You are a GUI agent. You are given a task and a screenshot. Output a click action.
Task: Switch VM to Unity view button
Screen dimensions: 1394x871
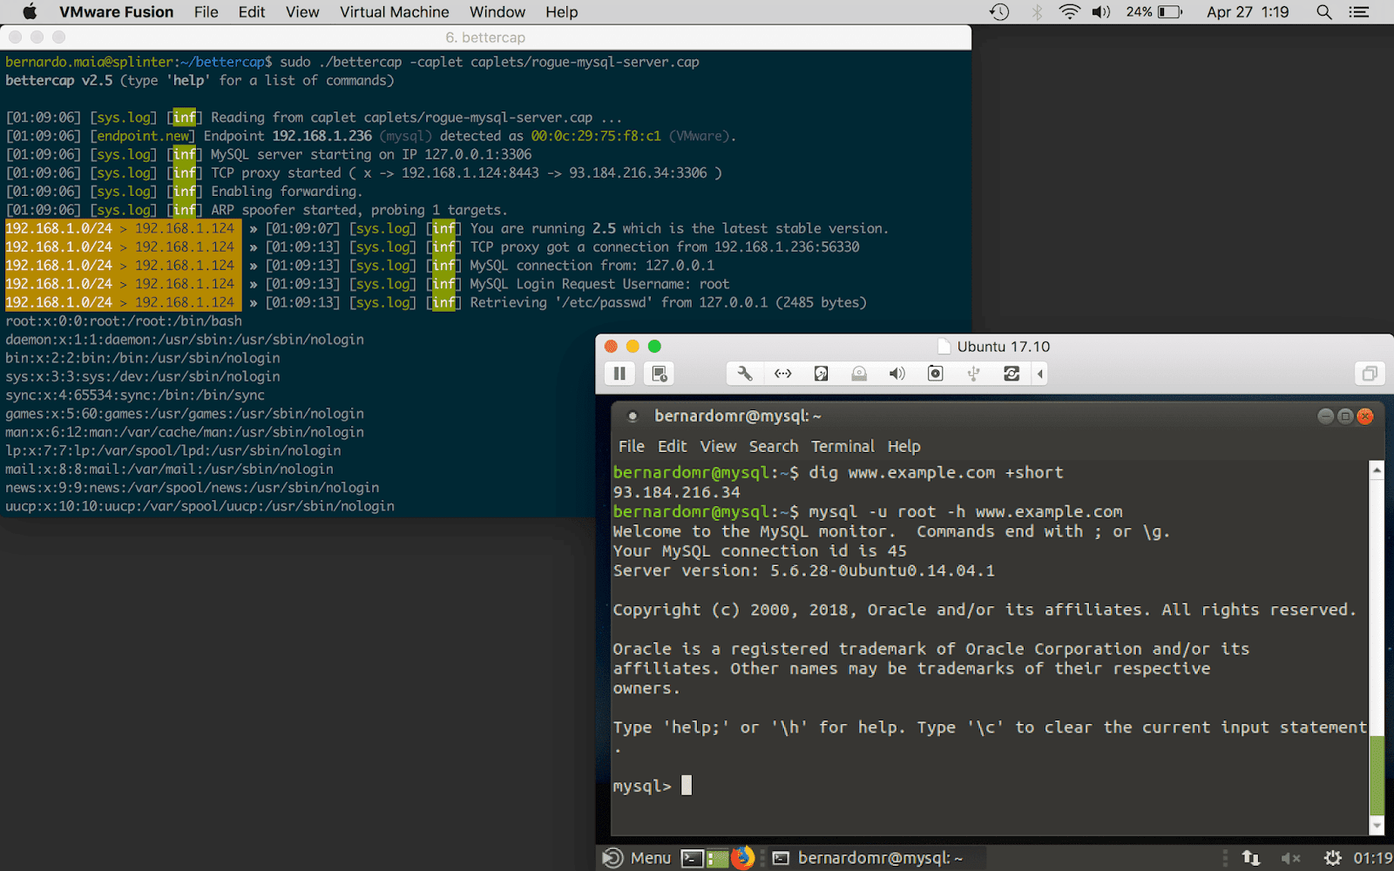point(1370,374)
